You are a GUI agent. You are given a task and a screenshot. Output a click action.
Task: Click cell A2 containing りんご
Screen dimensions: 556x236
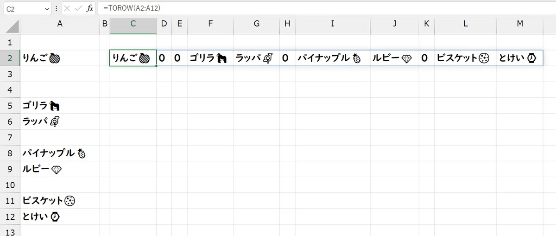[x=60, y=58]
